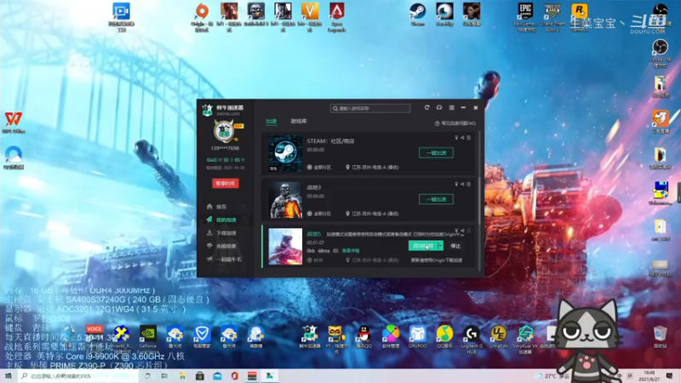Image resolution: width=681 pixels, height=383 pixels.
Task: Pin STEAM entry to top icon
Action: [456, 138]
